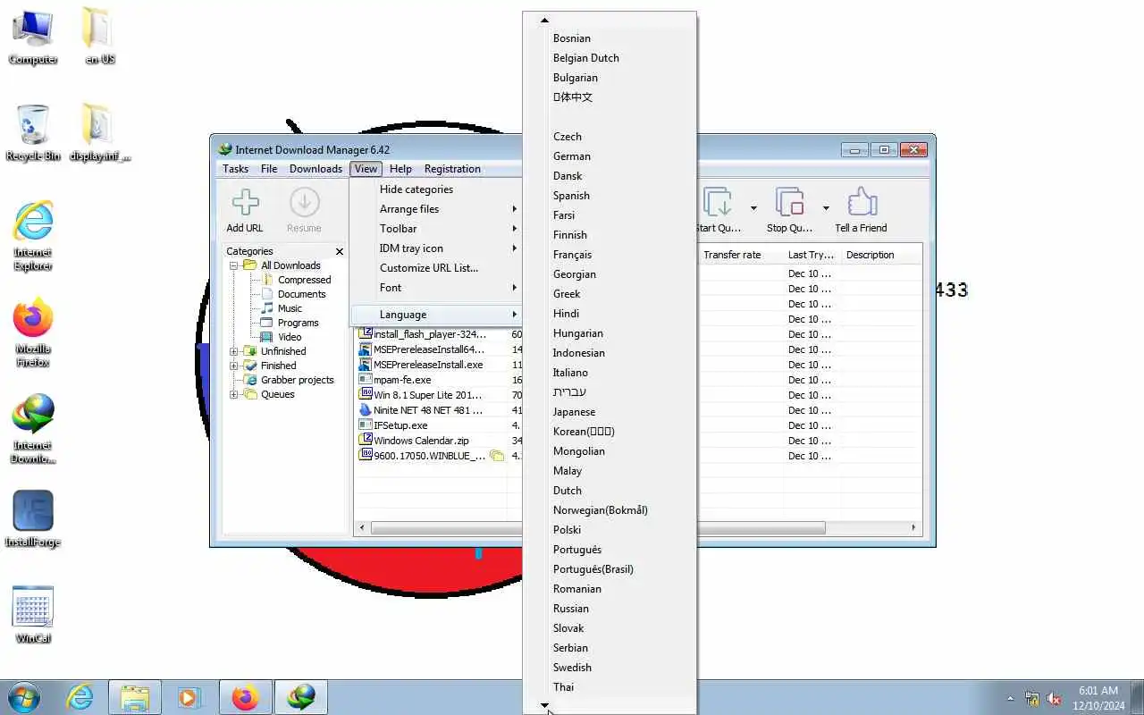The width and height of the screenshot is (1144, 715).
Task: Click the language list scroll-up arrow
Action: click(544, 20)
